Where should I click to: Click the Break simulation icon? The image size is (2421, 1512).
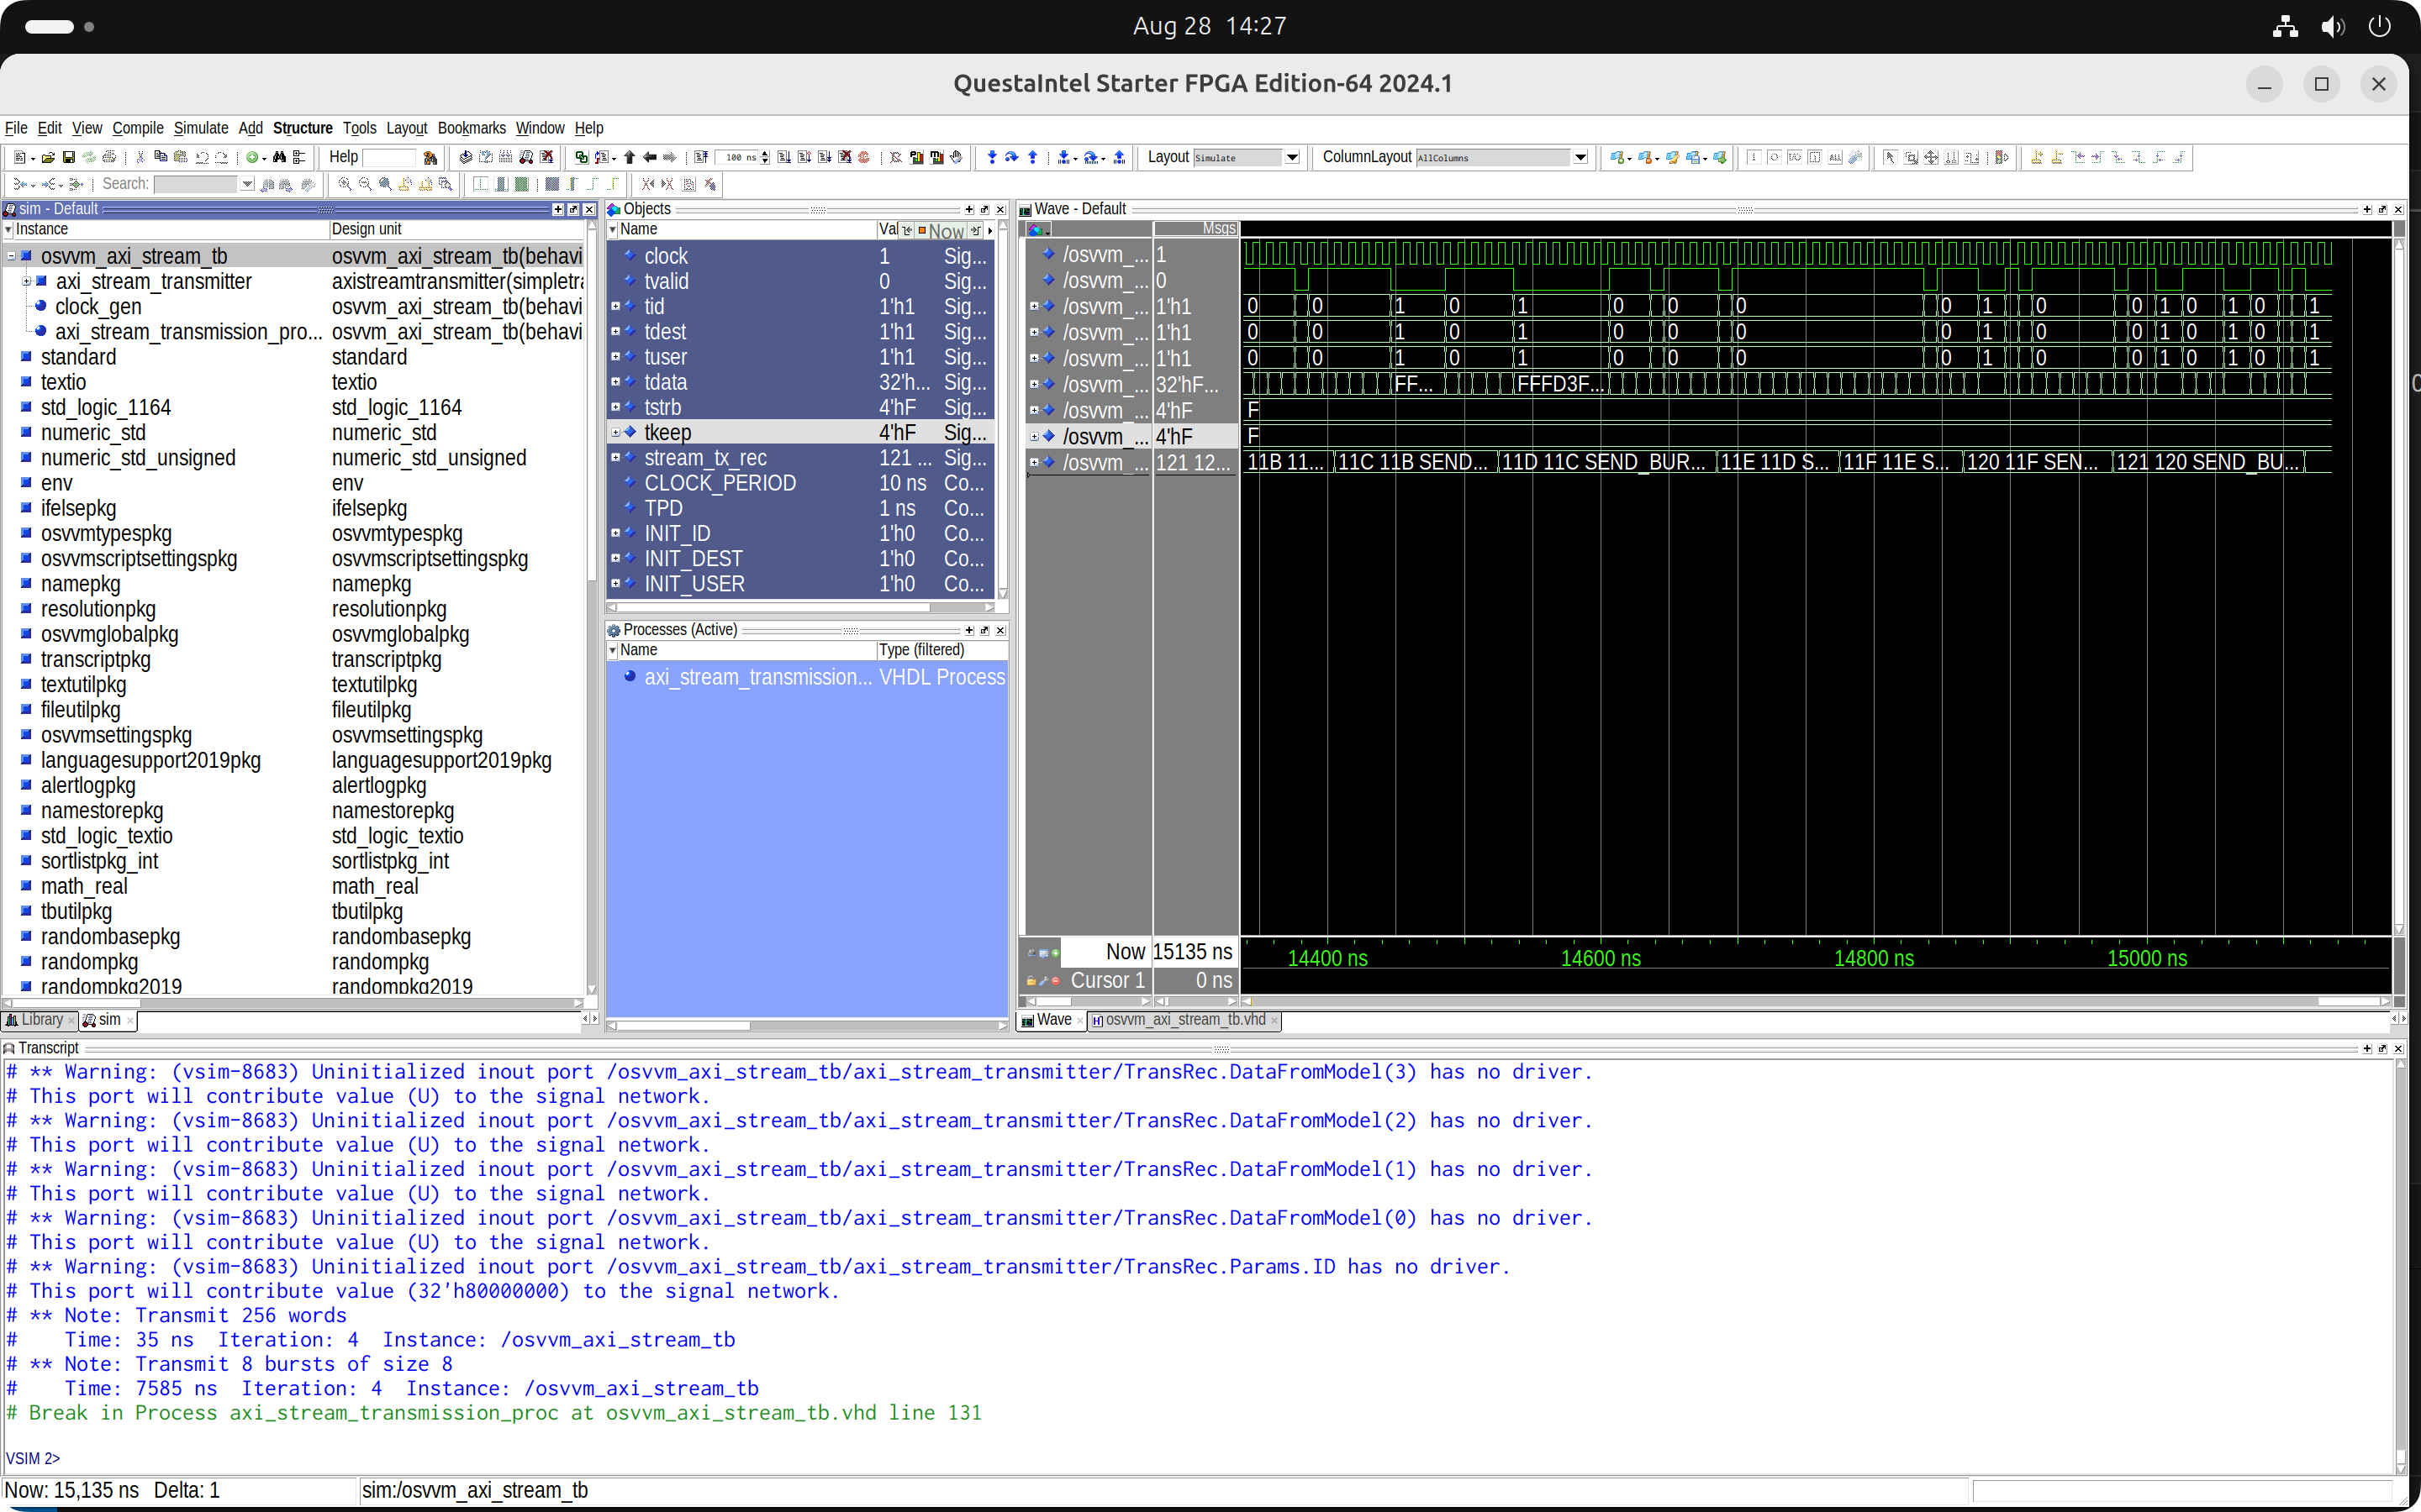(x=844, y=157)
